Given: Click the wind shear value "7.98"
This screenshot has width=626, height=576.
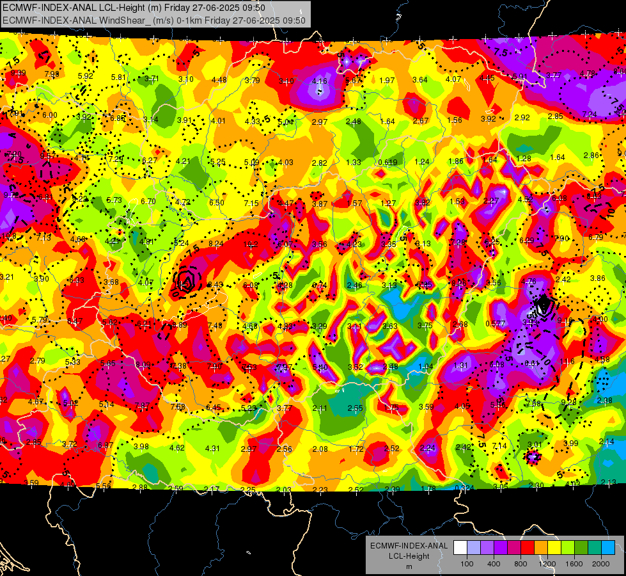Looking at the screenshot, I should (52, 74).
